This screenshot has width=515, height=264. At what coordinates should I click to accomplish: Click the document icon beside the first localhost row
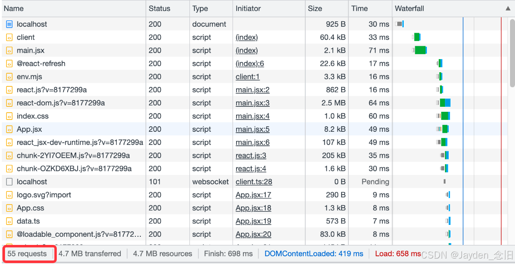pos(10,24)
